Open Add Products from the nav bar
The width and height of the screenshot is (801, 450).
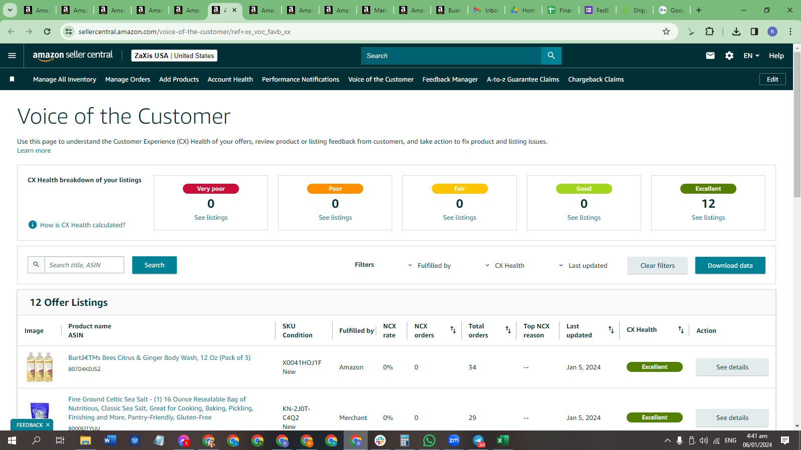click(179, 79)
